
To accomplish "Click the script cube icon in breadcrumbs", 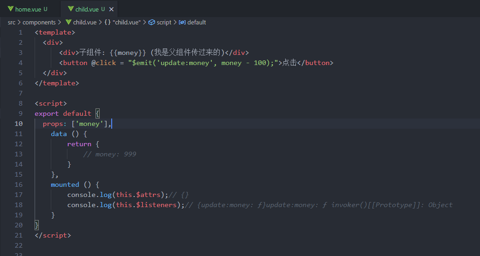I will click(x=151, y=22).
